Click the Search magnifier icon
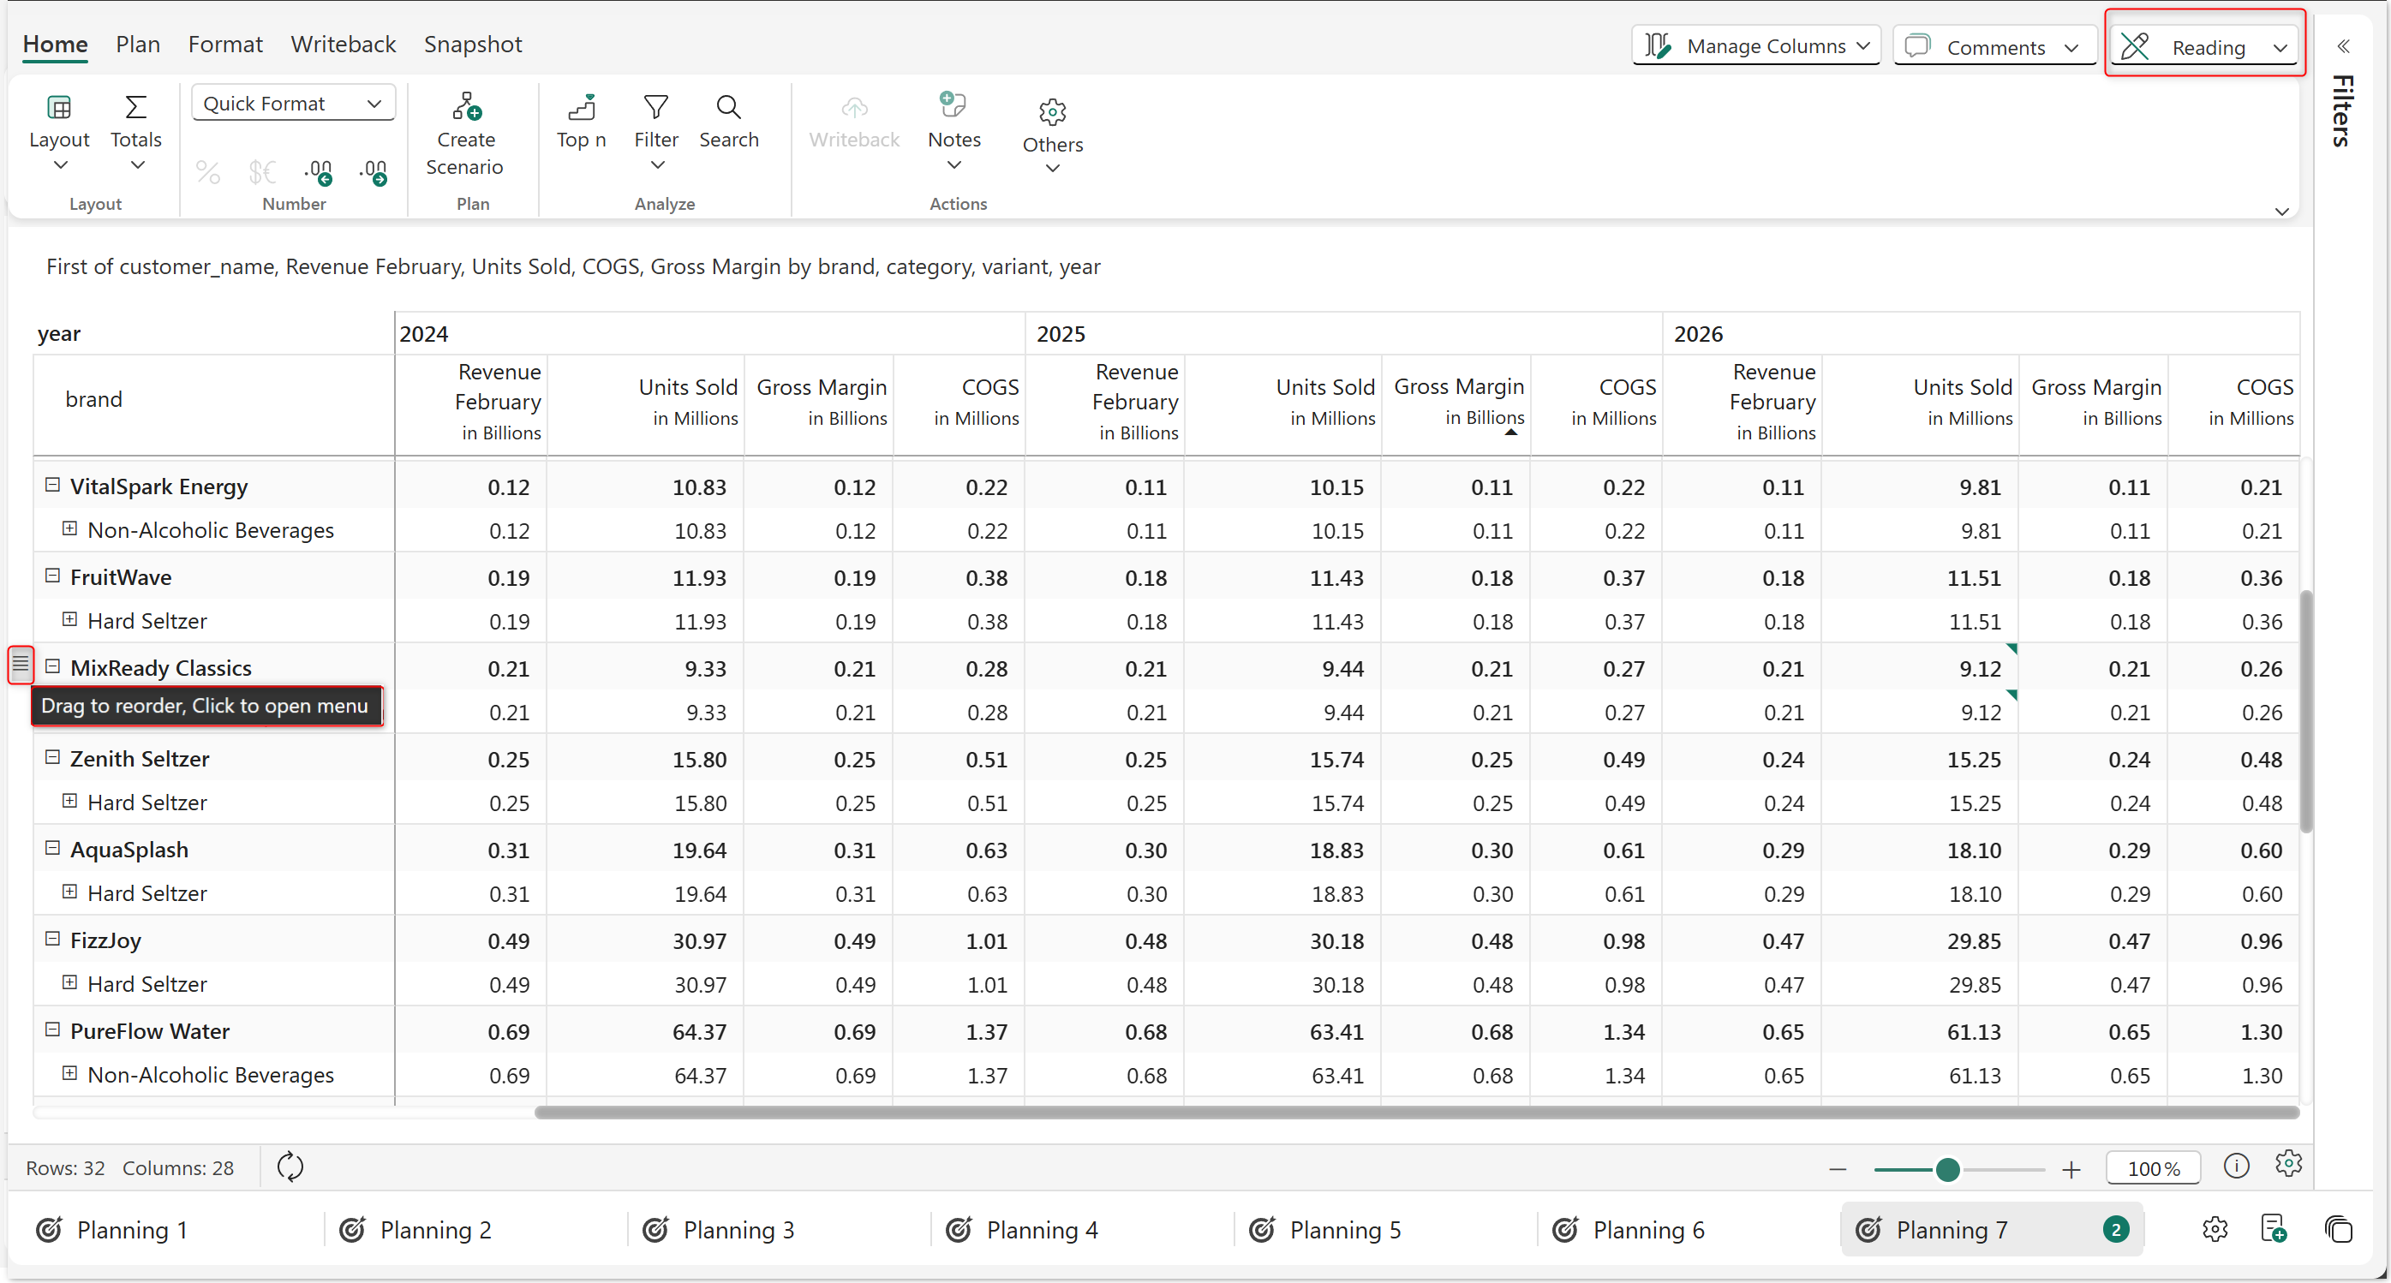This screenshot has height=1283, width=2391. (729, 108)
